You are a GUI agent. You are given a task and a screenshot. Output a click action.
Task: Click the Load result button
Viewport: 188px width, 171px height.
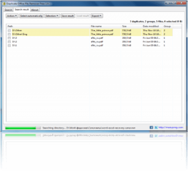[x=83, y=16]
